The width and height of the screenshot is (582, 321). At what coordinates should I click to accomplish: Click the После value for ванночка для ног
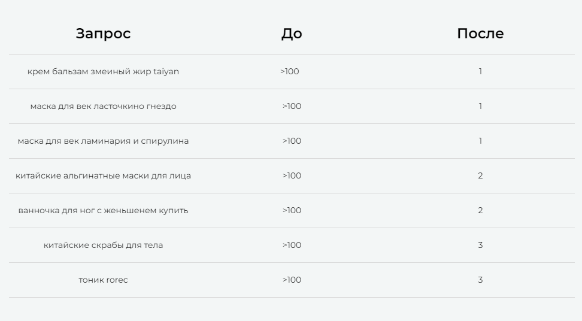coord(480,210)
